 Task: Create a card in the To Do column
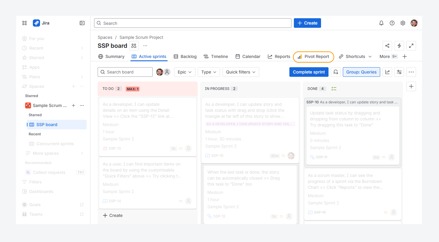click(113, 215)
